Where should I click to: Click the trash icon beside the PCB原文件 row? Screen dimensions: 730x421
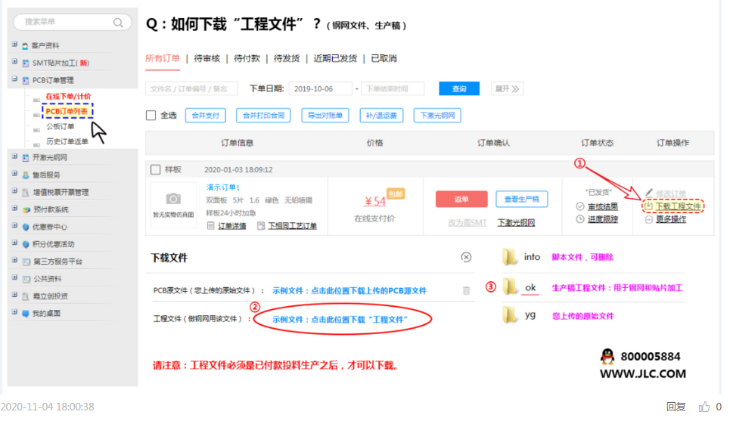click(466, 290)
